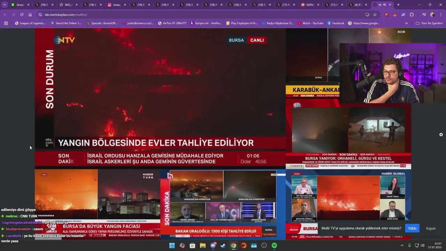Viewport: 446px width, 251px height.
Task: Open Microsoft Store from the taskbar
Action: click(192, 245)
